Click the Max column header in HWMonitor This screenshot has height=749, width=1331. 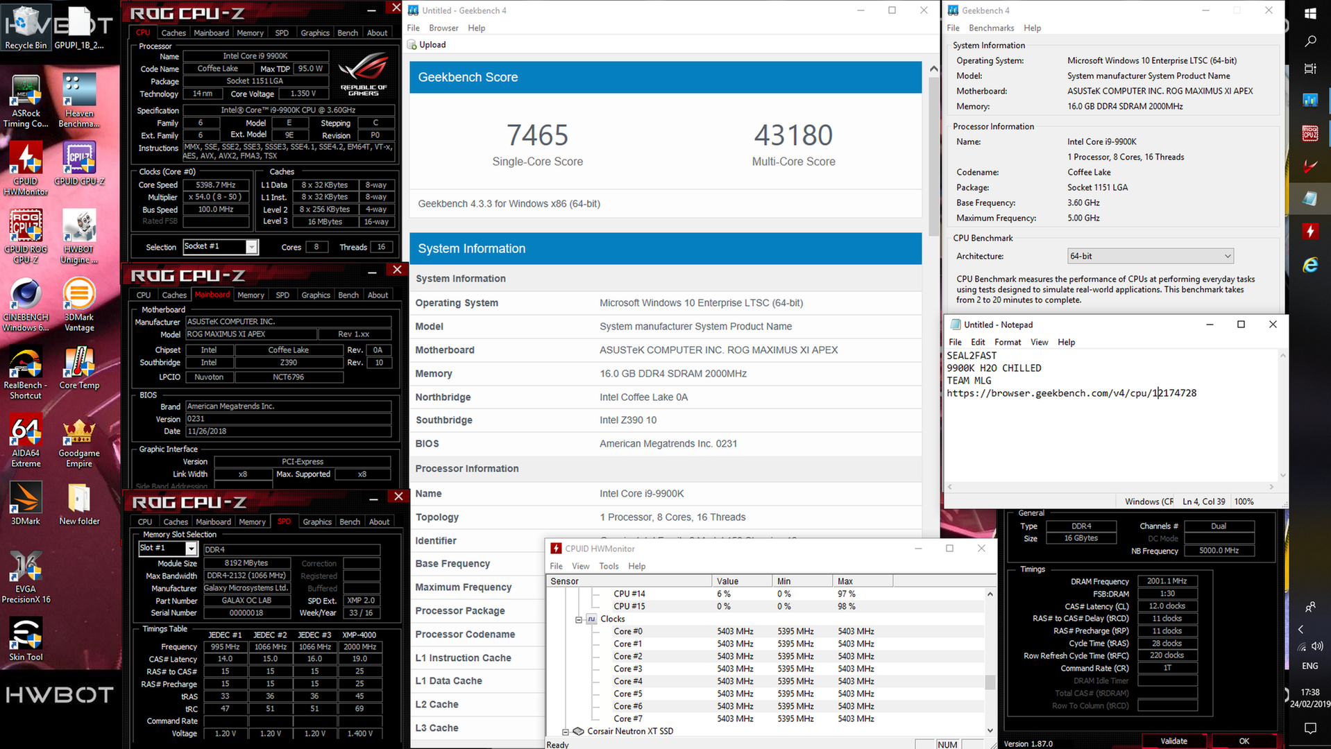pos(863,581)
